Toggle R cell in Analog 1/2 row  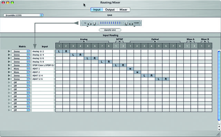(x=66, y=52)
